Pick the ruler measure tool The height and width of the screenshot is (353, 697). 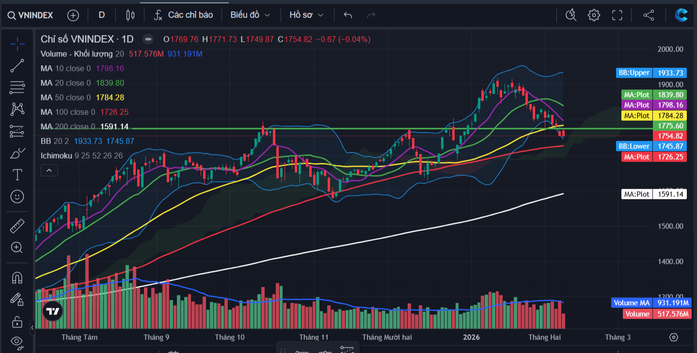click(17, 225)
